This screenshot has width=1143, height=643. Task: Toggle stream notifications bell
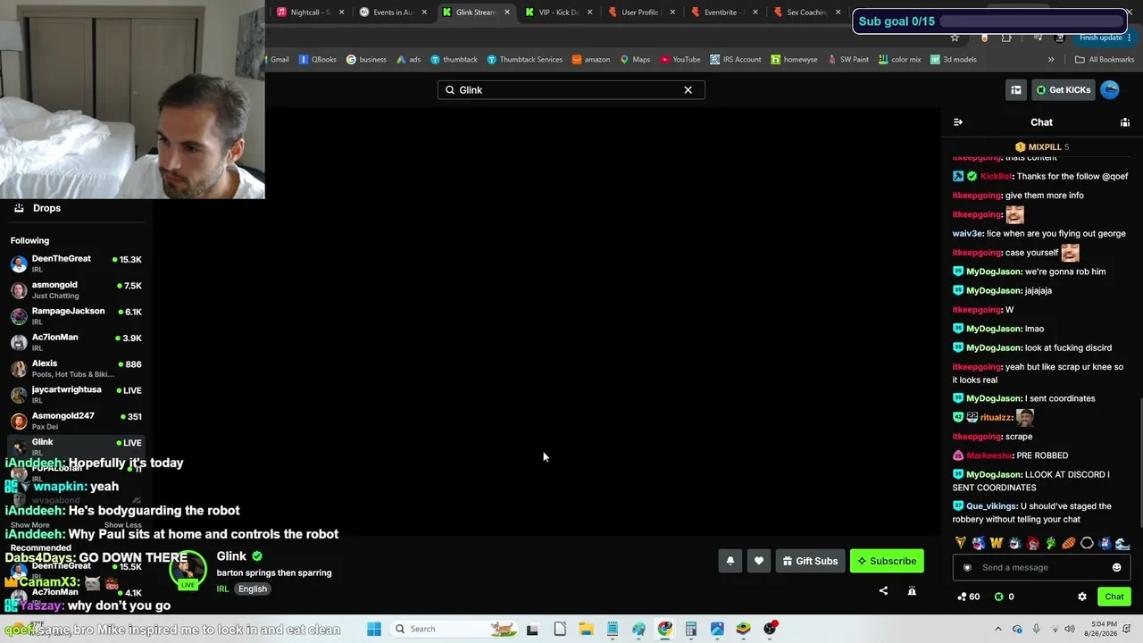coord(730,561)
